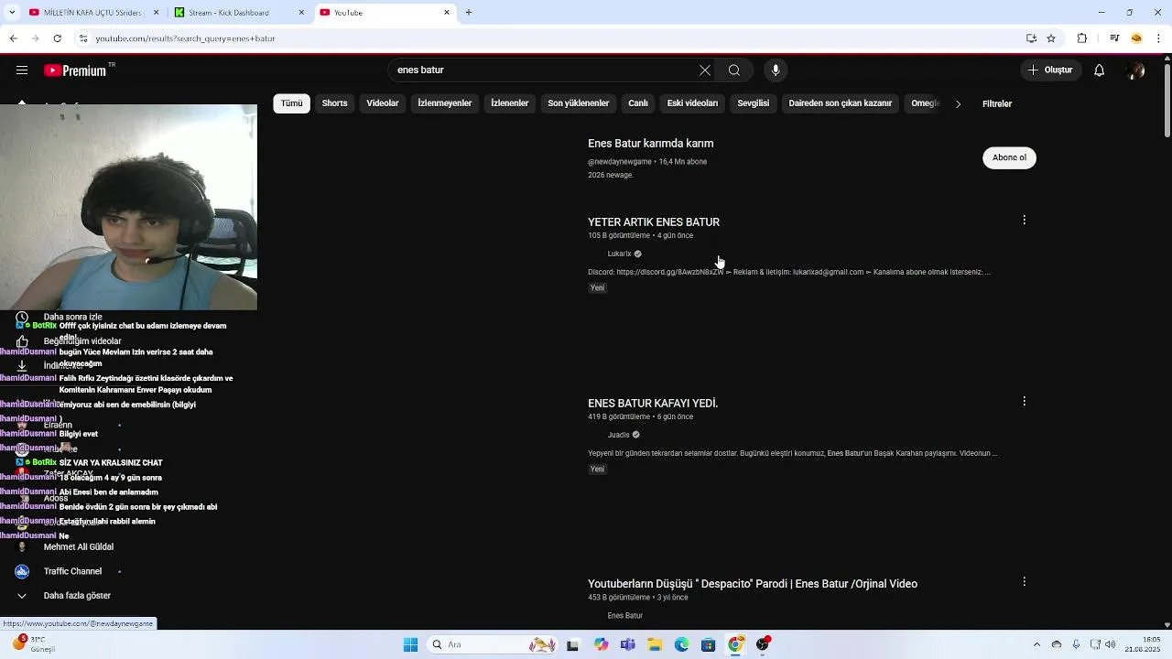
Task: Select the Videolar filter chip
Action: point(383,103)
